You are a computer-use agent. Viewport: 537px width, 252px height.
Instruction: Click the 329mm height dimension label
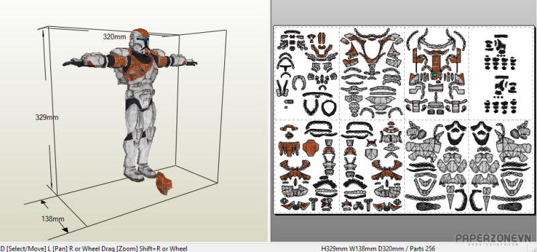(47, 117)
